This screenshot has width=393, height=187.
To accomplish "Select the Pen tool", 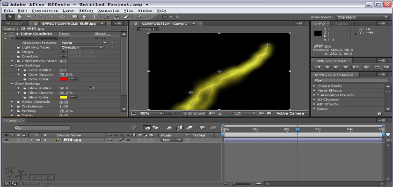I will pos(85,17).
